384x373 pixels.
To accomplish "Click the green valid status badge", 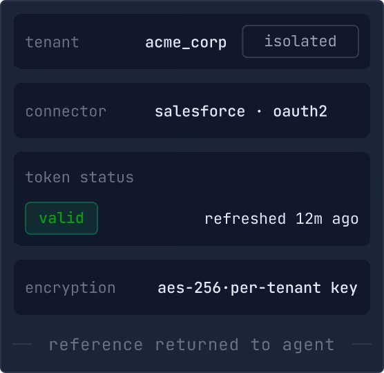I will [x=61, y=218].
